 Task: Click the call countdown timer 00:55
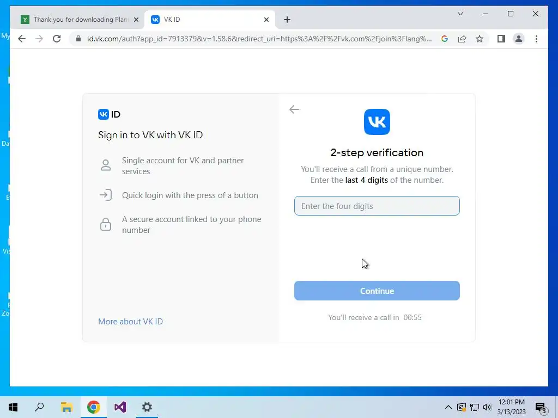[413, 317]
